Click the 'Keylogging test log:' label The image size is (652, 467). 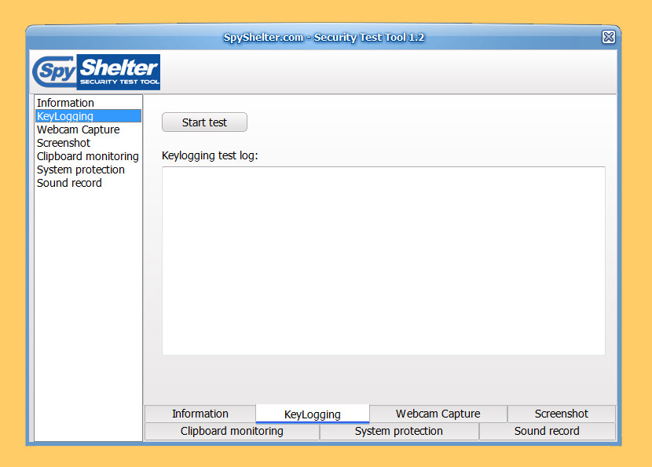210,155
